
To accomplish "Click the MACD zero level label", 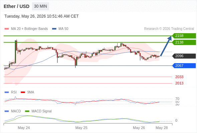I will (x=176, y=120).
